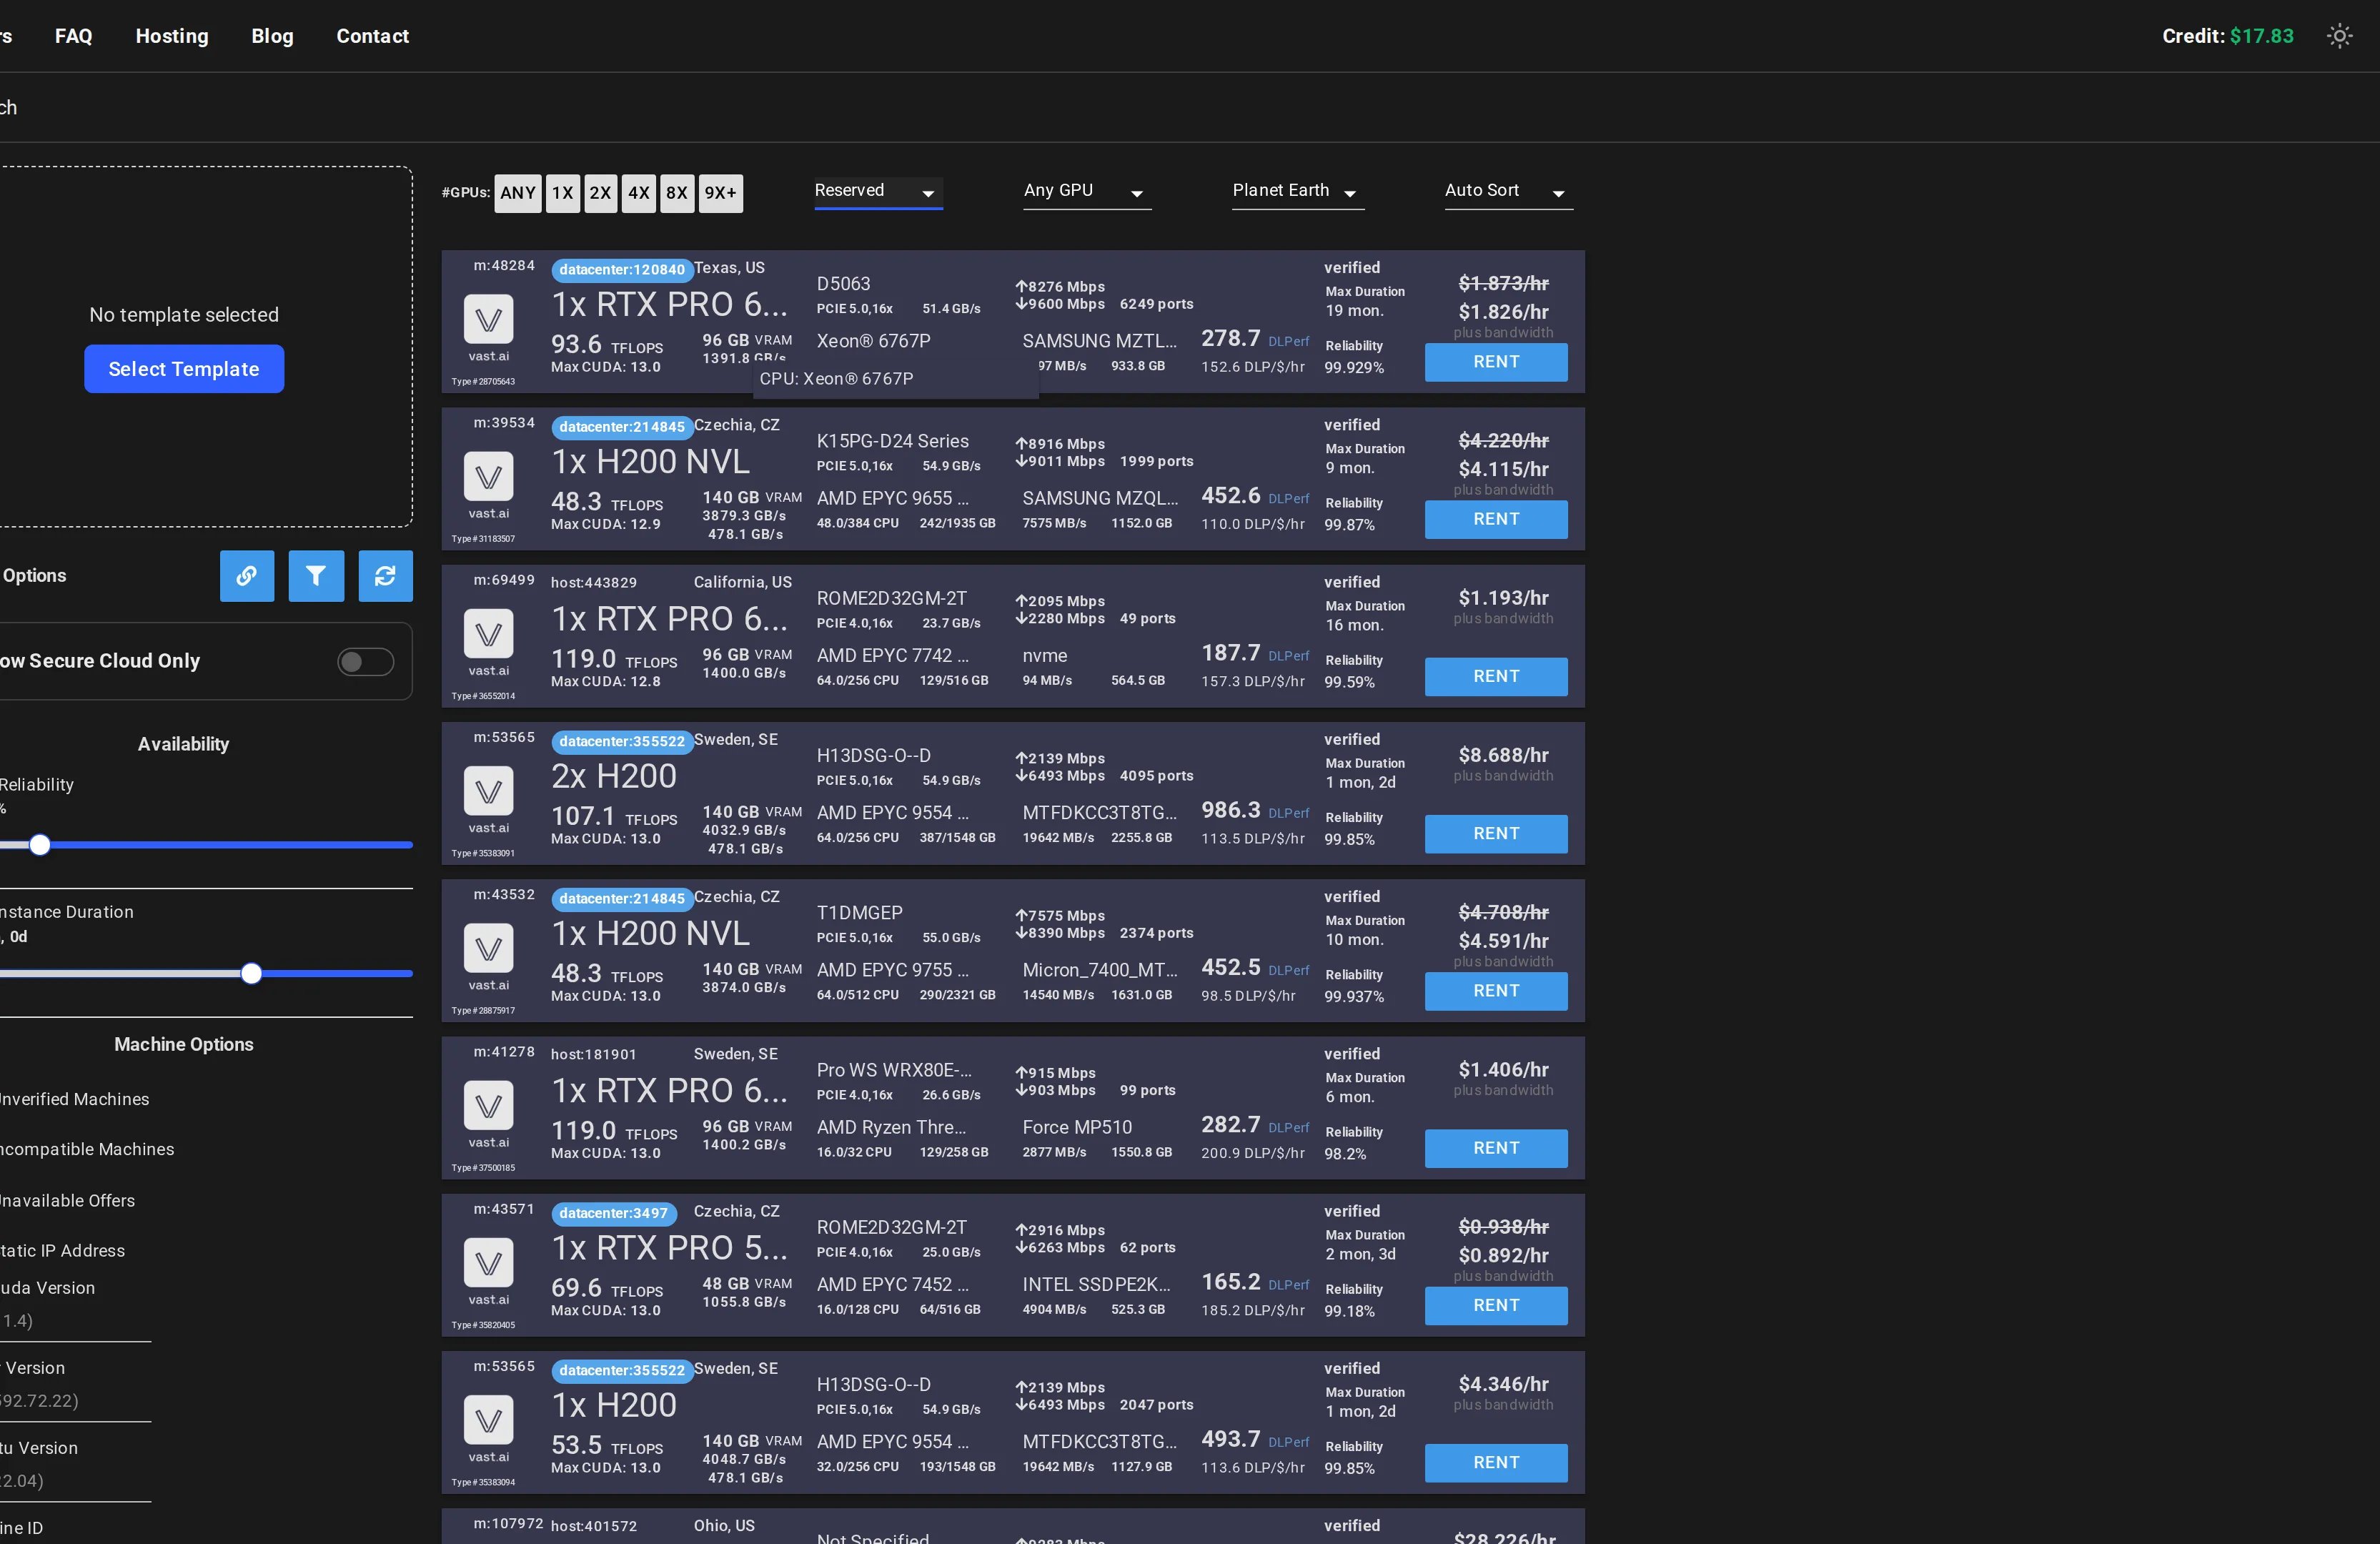Click the Select Template button
The height and width of the screenshot is (1544, 2380).
pyautogui.click(x=184, y=369)
